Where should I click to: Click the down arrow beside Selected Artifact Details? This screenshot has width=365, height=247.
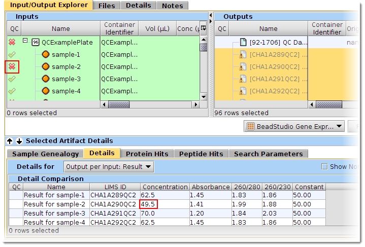(19, 141)
